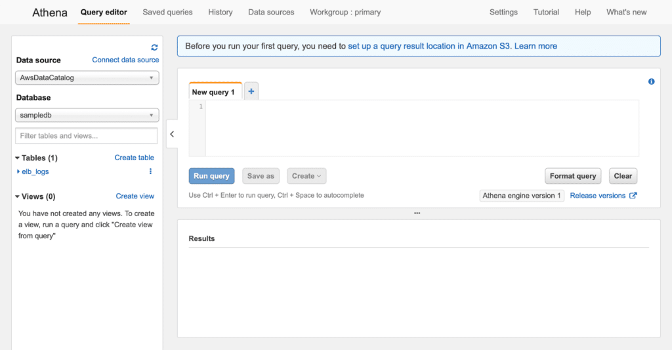Viewport: 672px width, 350px height.
Task: Open Release versions external link
Action: (603, 196)
